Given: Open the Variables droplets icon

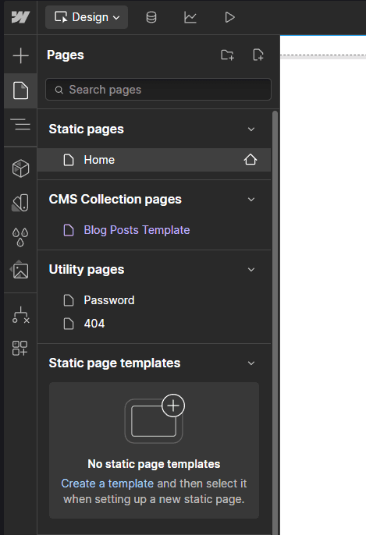Looking at the screenshot, I should point(20,237).
